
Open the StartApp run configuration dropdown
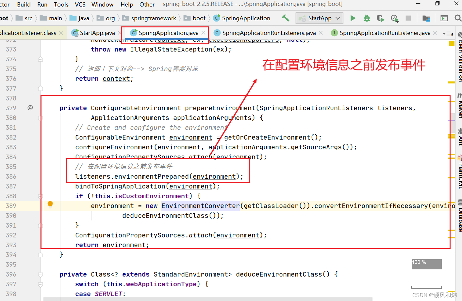pos(320,18)
